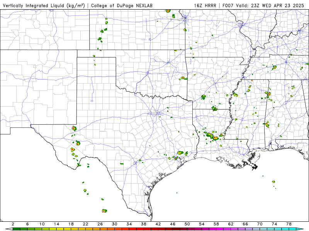Viewport: 309px width, 231px height.
Task: Select the dark green swatch under value 2
Action: pos(16,229)
